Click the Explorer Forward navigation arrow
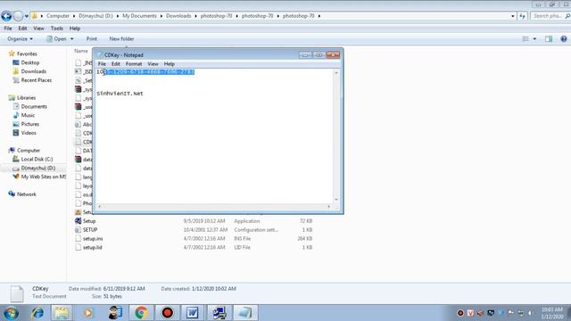Screen dimensions: 571x321 click(18, 16)
